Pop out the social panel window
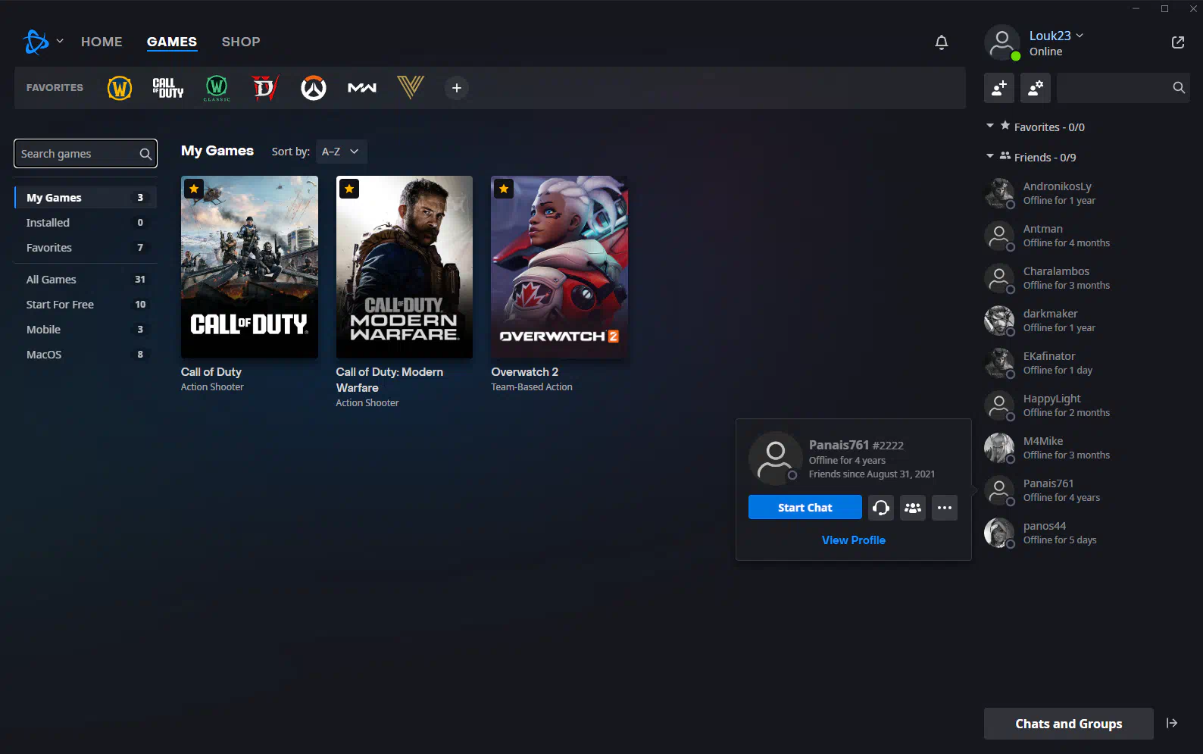Viewport: 1203px width, 754px height. 1178,42
